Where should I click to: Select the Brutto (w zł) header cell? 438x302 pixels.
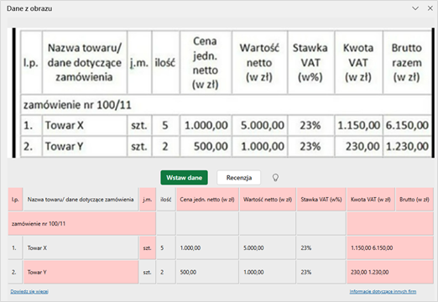(x=415, y=200)
